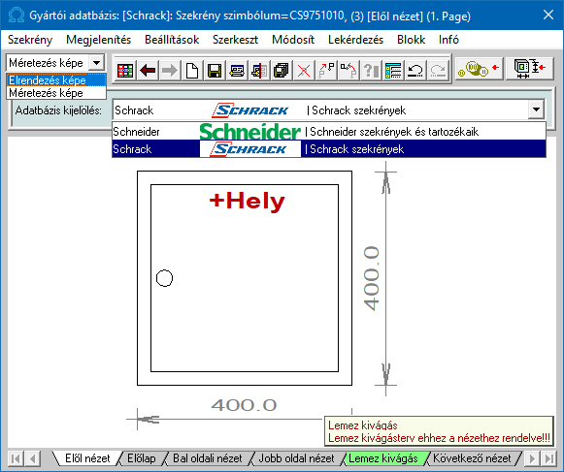Jump to the last tab with the arrow

coord(548,458)
